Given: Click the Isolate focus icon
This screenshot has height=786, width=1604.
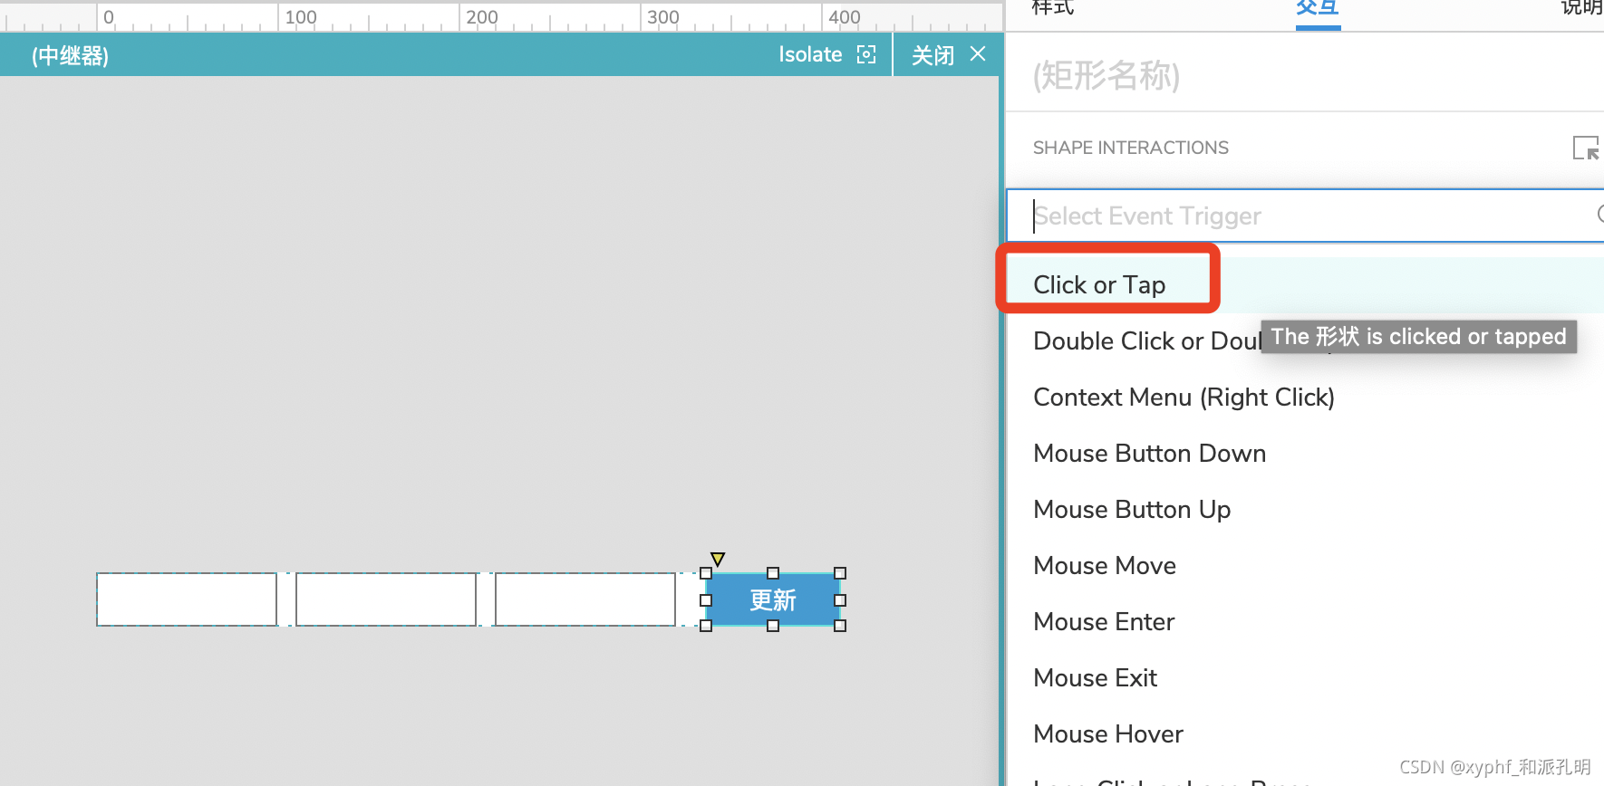Looking at the screenshot, I should tap(866, 55).
